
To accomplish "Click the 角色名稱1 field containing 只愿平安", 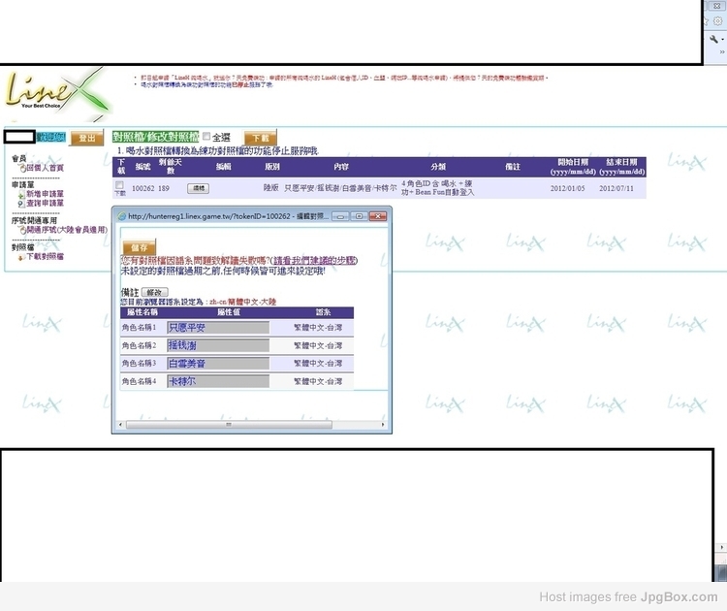I will (x=217, y=328).
